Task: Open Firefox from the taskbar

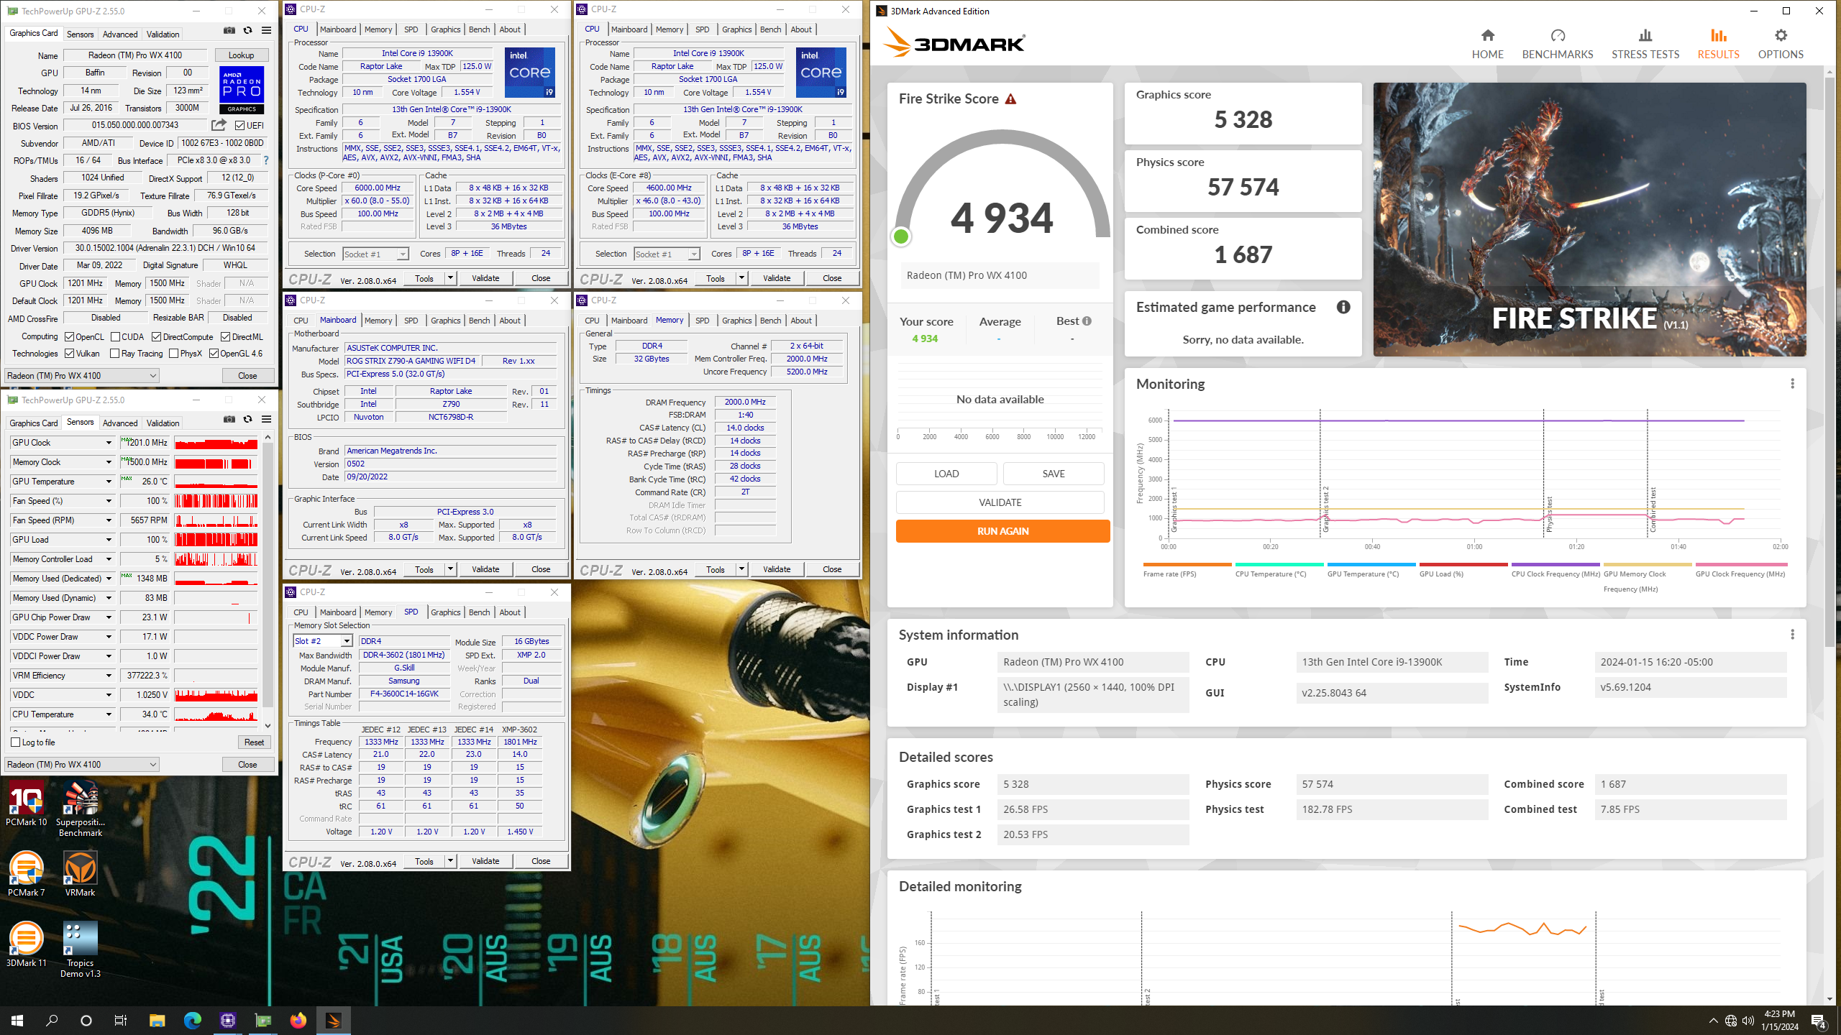Action: [x=298, y=1021]
